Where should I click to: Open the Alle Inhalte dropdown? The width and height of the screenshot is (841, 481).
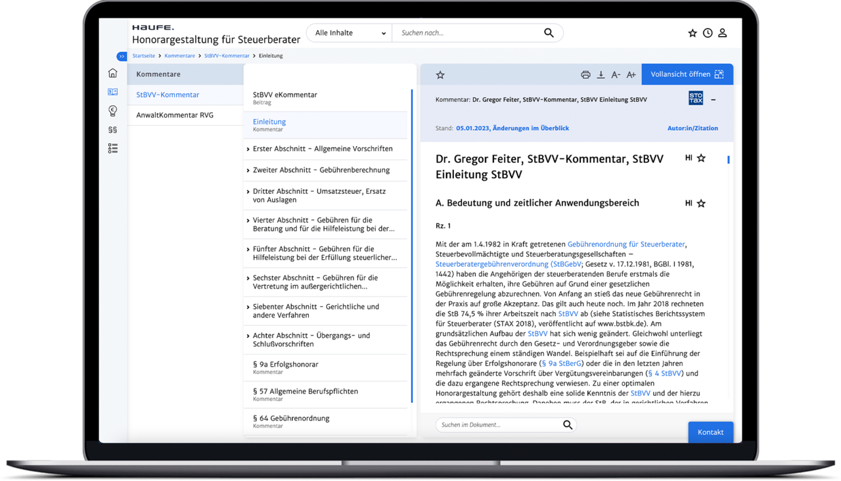tap(350, 33)
